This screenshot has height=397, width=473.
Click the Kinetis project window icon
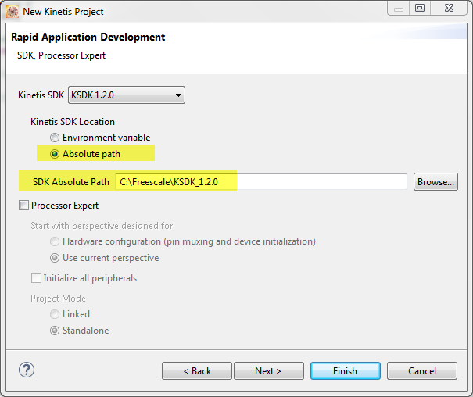(x=12, y=11)
